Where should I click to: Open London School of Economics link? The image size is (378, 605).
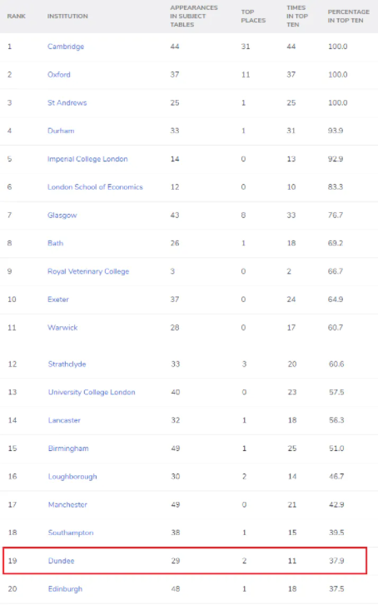pos(95,186)
